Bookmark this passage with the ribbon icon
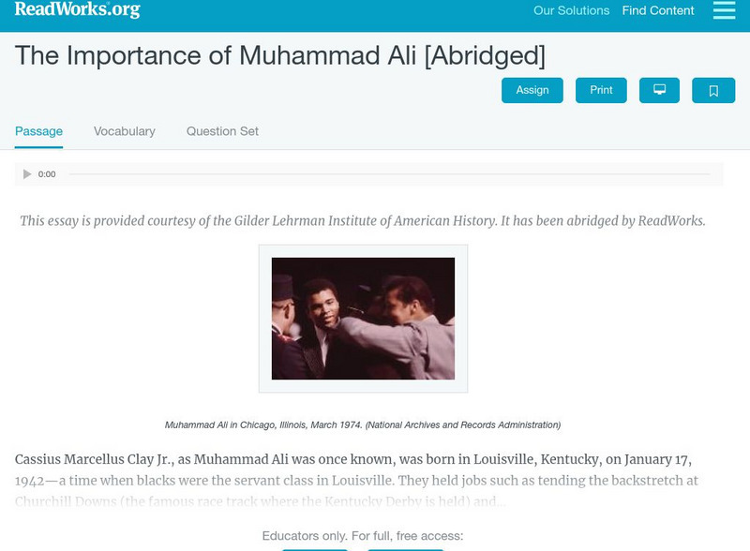This screenshot has height=551, width=750. [712, 89]
